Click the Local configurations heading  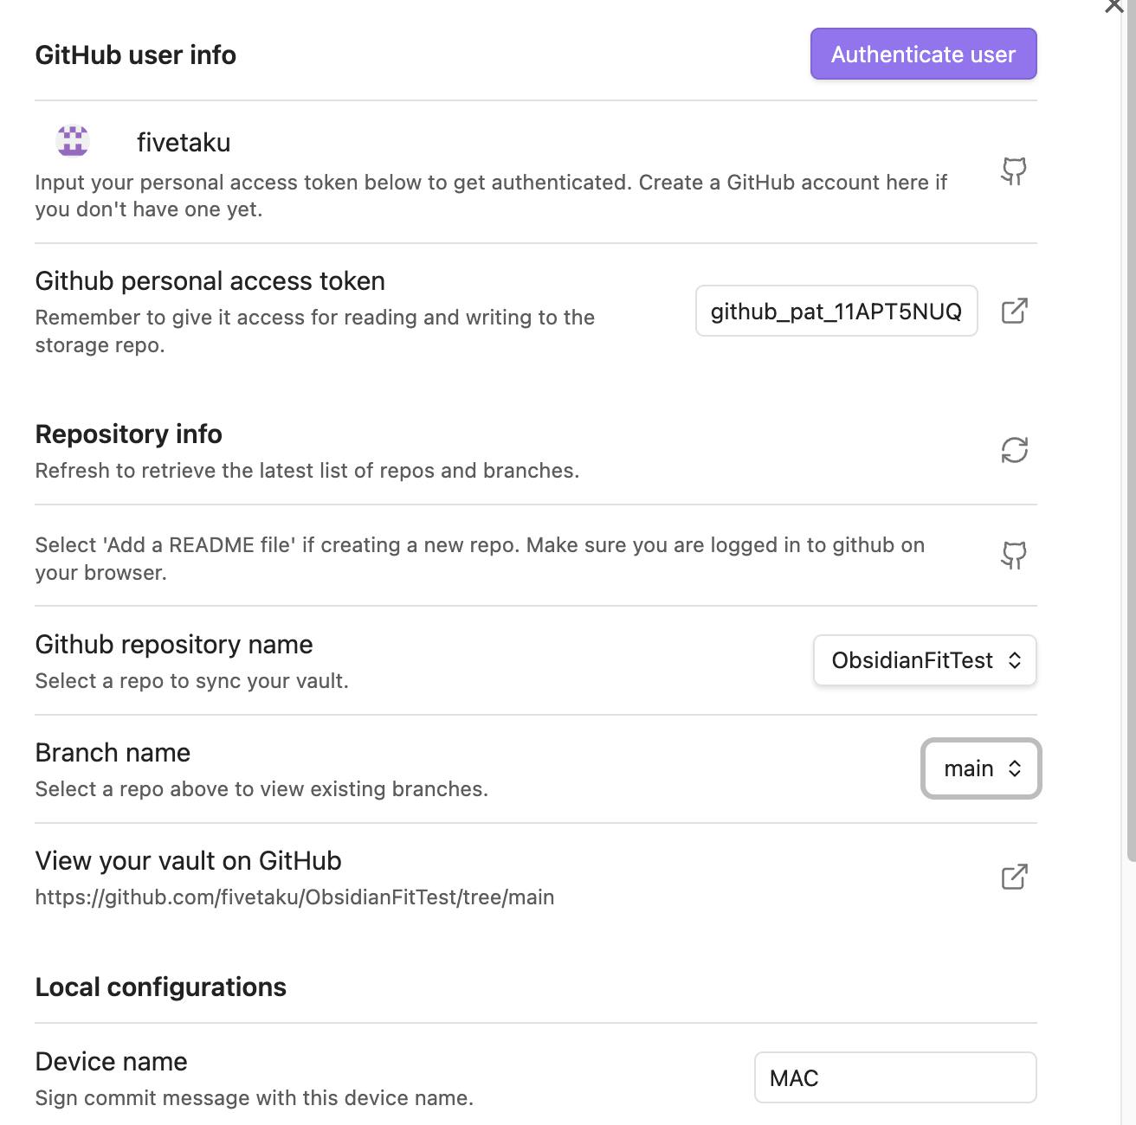161,987
